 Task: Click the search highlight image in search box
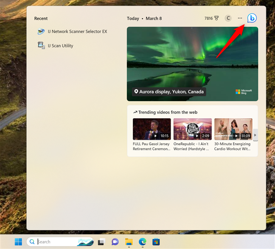tap(85, 242)
